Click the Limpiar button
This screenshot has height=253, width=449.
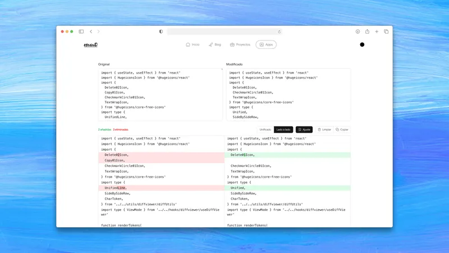tap(324, 130)
